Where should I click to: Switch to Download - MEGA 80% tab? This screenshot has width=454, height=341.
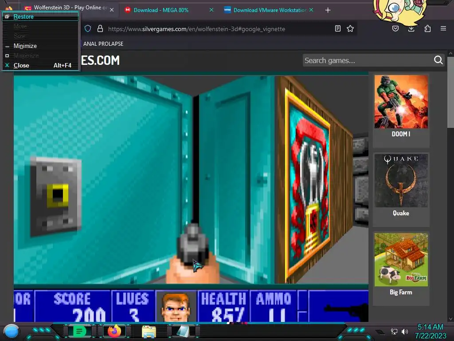pos(160,10)
